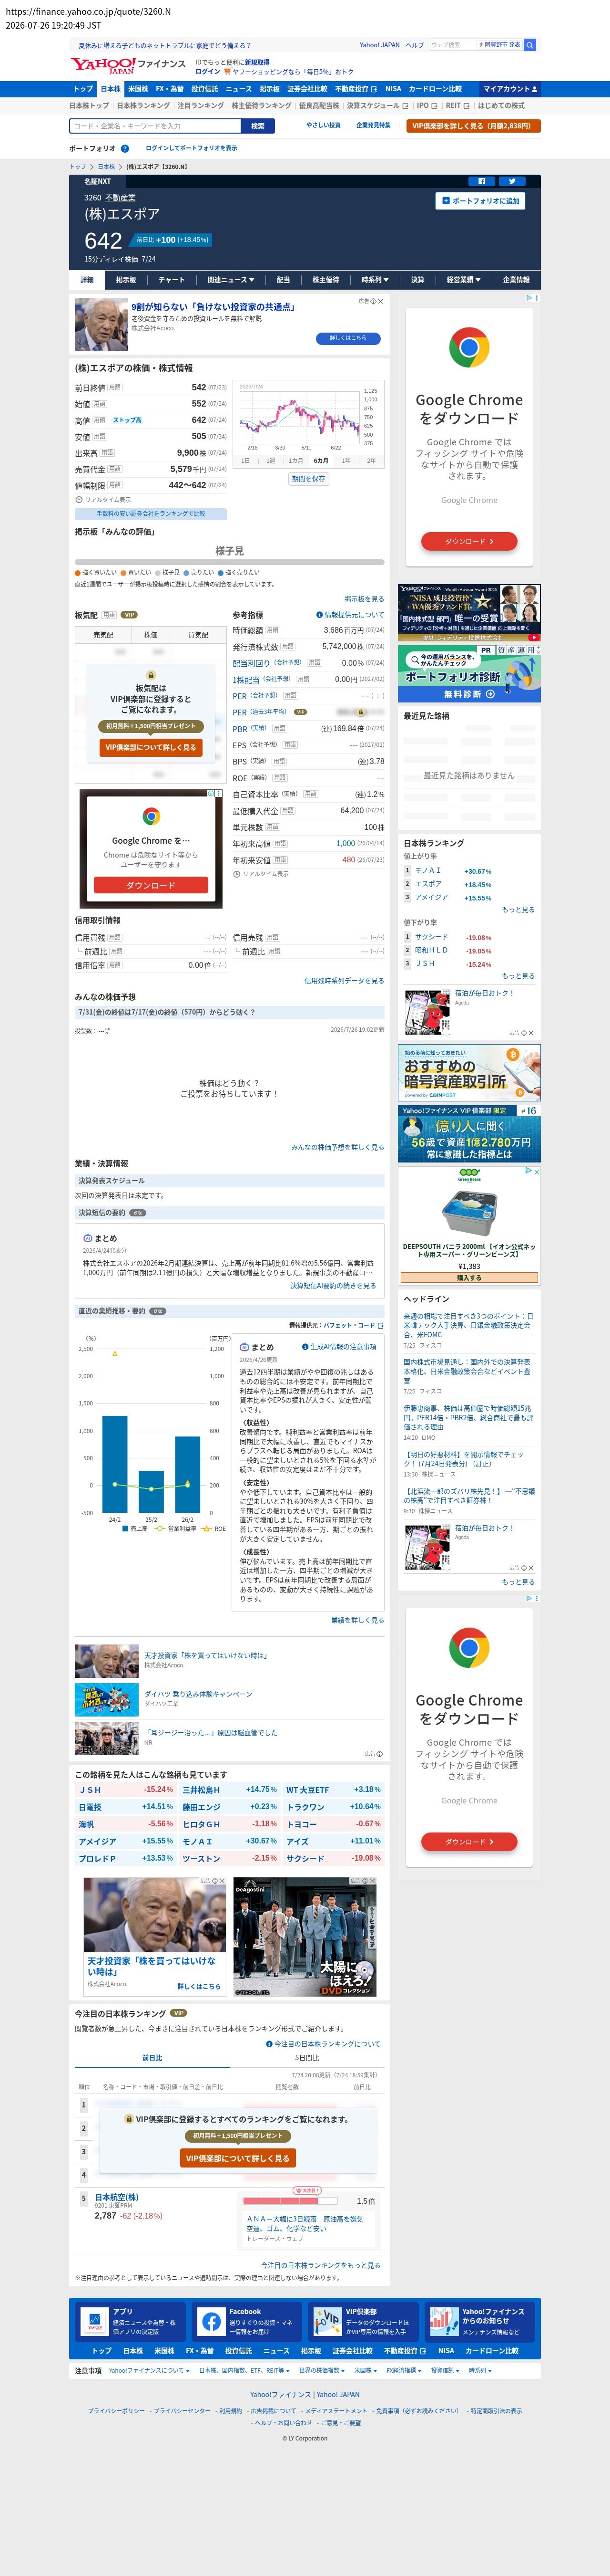Image resolution: width=610 pixels, height=2576 pixels.
Task: Click the ポートフォリオに追加 button
Action: [x=480, y=201]
